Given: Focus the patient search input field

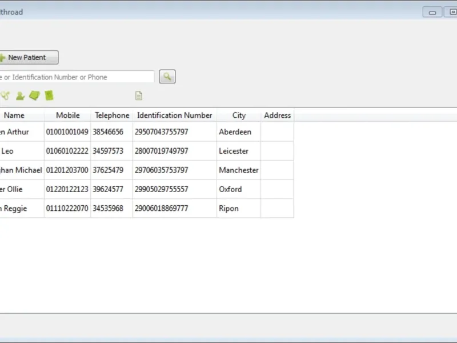Looking at the screenshot, I should click(77, 77).
